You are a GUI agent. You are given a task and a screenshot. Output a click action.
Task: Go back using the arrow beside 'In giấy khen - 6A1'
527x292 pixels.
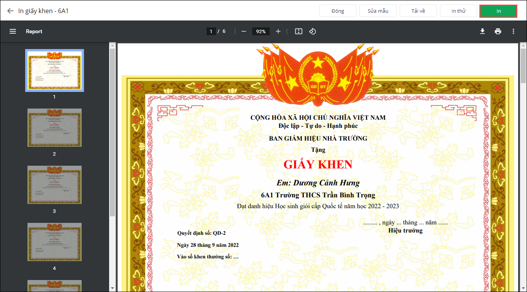[10, 11]
